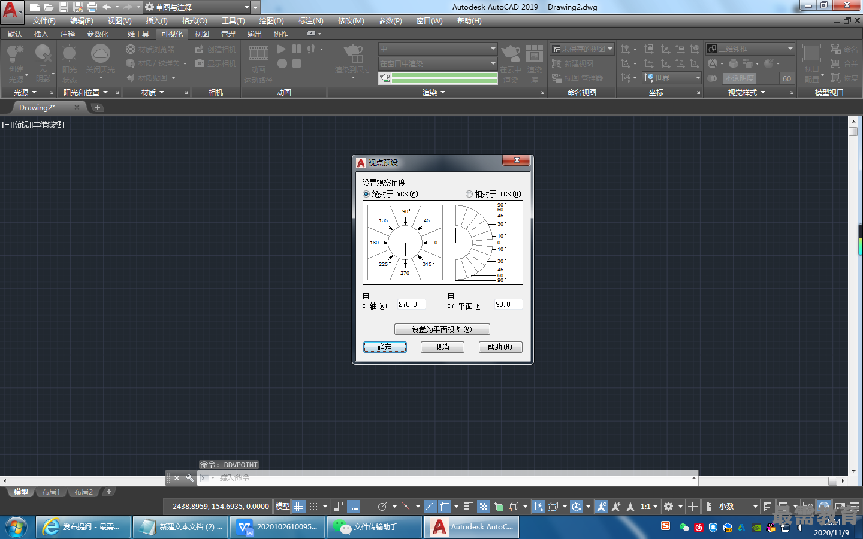Viewport: 863px width, 539px height.
Task: Toggle polar tracking in status bar
Action: (x=383, y=507)
